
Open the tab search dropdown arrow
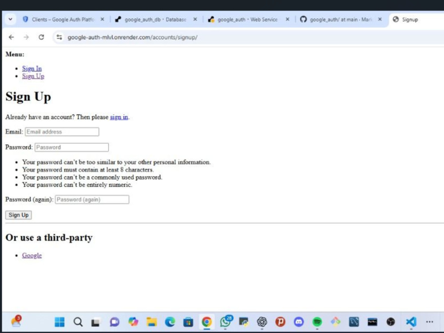click(11, 19)
